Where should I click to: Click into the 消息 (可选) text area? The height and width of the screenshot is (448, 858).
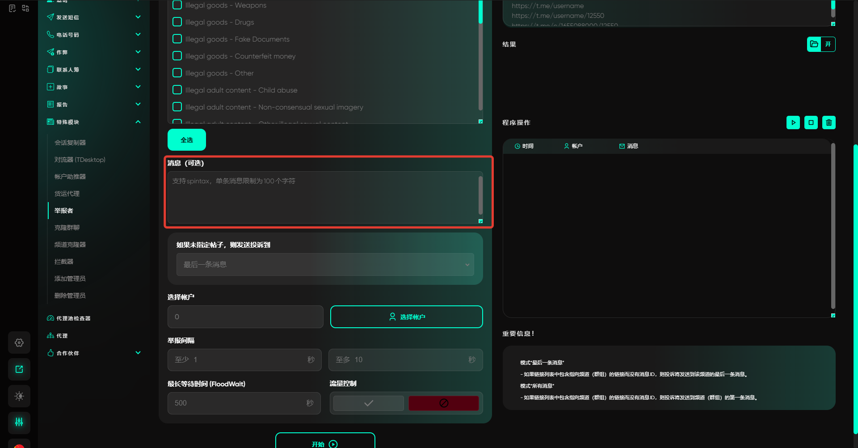click(323, 197)
